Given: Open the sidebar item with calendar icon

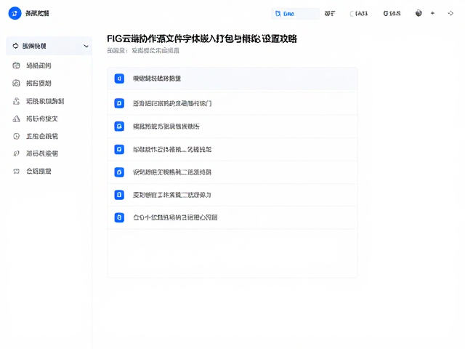Looking at the screenshot, I should click(x=32, y=65).
